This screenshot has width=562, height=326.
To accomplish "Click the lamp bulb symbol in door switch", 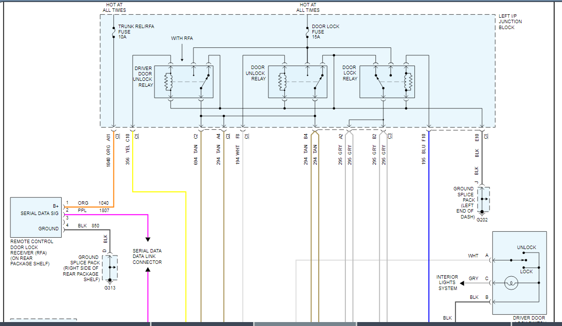I will click(x=511, y=284).
